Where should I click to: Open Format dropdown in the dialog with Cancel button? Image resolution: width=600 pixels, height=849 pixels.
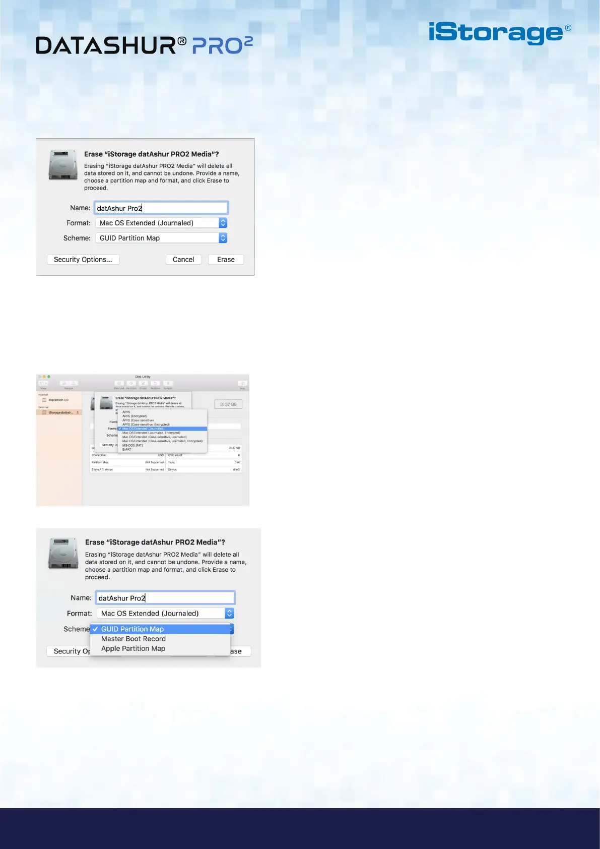pyautogui.click(x=161, y=223)
